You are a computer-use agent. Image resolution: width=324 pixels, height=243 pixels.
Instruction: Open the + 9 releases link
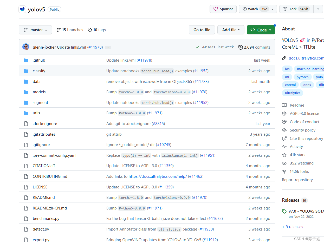(x=293, y=227)
